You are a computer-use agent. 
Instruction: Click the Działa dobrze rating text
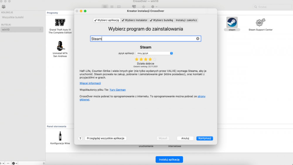pos(146,64)
